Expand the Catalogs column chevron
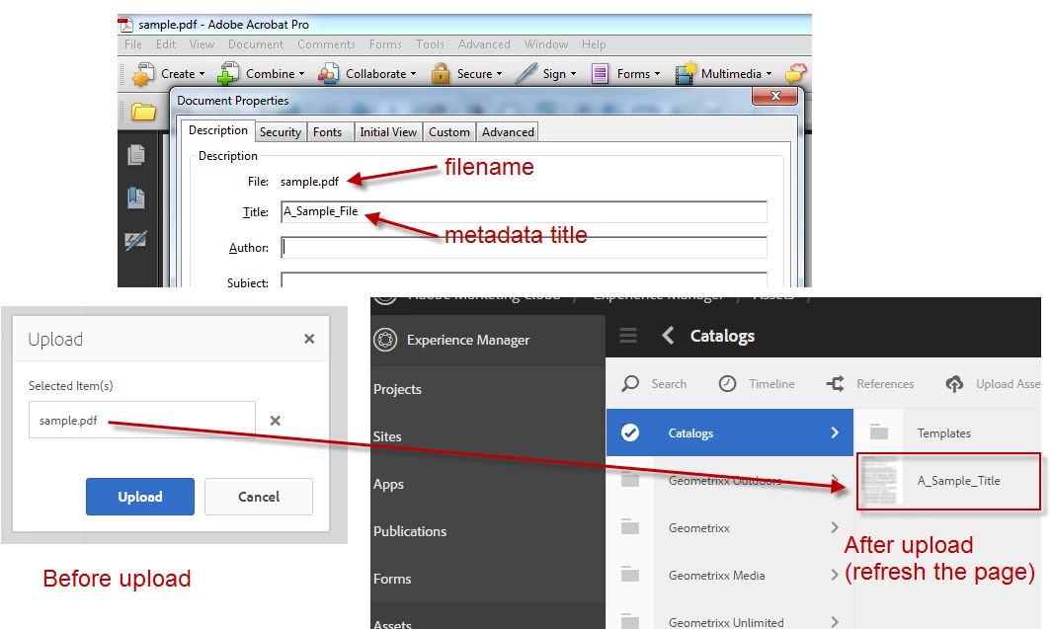The width and height of the screenshot is (1052, 629). pyautogui.click(x=835, y=432)
